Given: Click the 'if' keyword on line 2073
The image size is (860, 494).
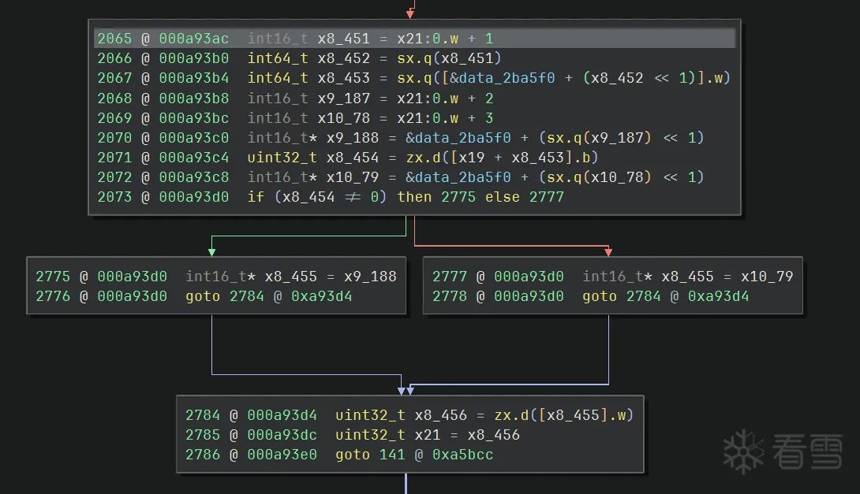Looking at the screenshot, I should 256,197.
